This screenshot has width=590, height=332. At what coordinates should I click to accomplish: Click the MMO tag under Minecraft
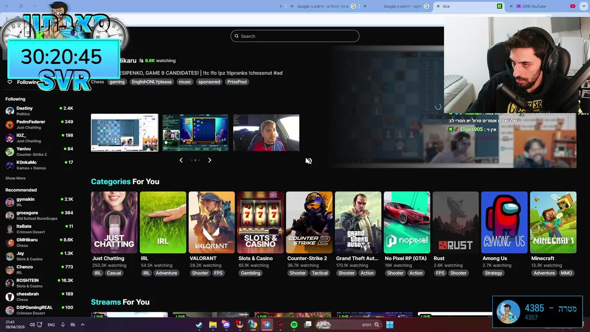tap(566, 273)
